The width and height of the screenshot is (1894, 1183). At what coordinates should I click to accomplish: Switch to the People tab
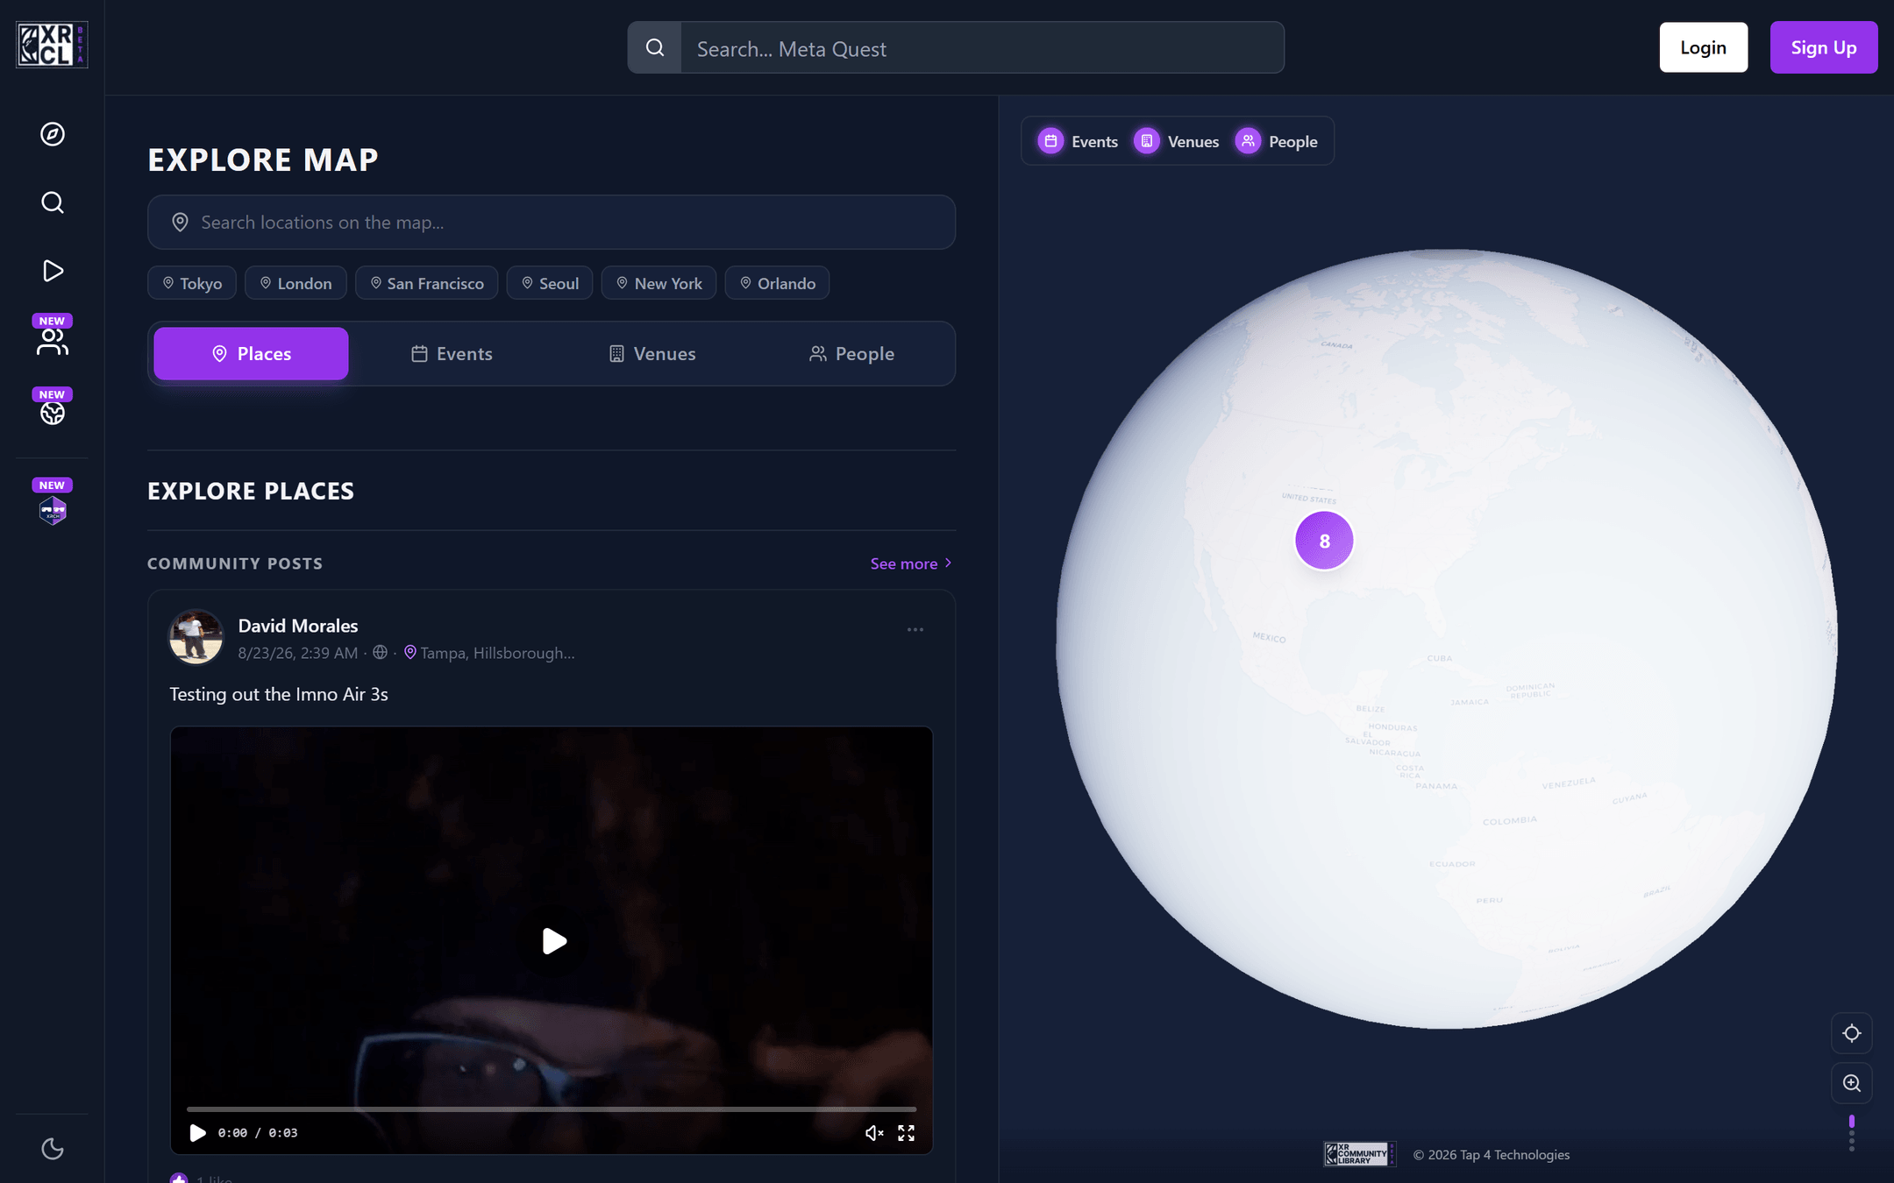[851, 354]
